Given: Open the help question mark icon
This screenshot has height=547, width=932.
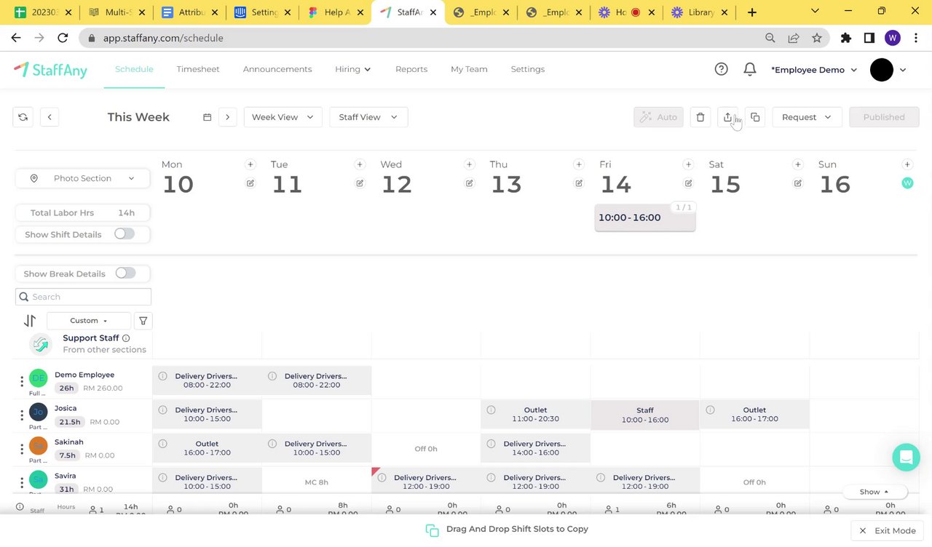Looking at the screenshot, I should 721,69.
